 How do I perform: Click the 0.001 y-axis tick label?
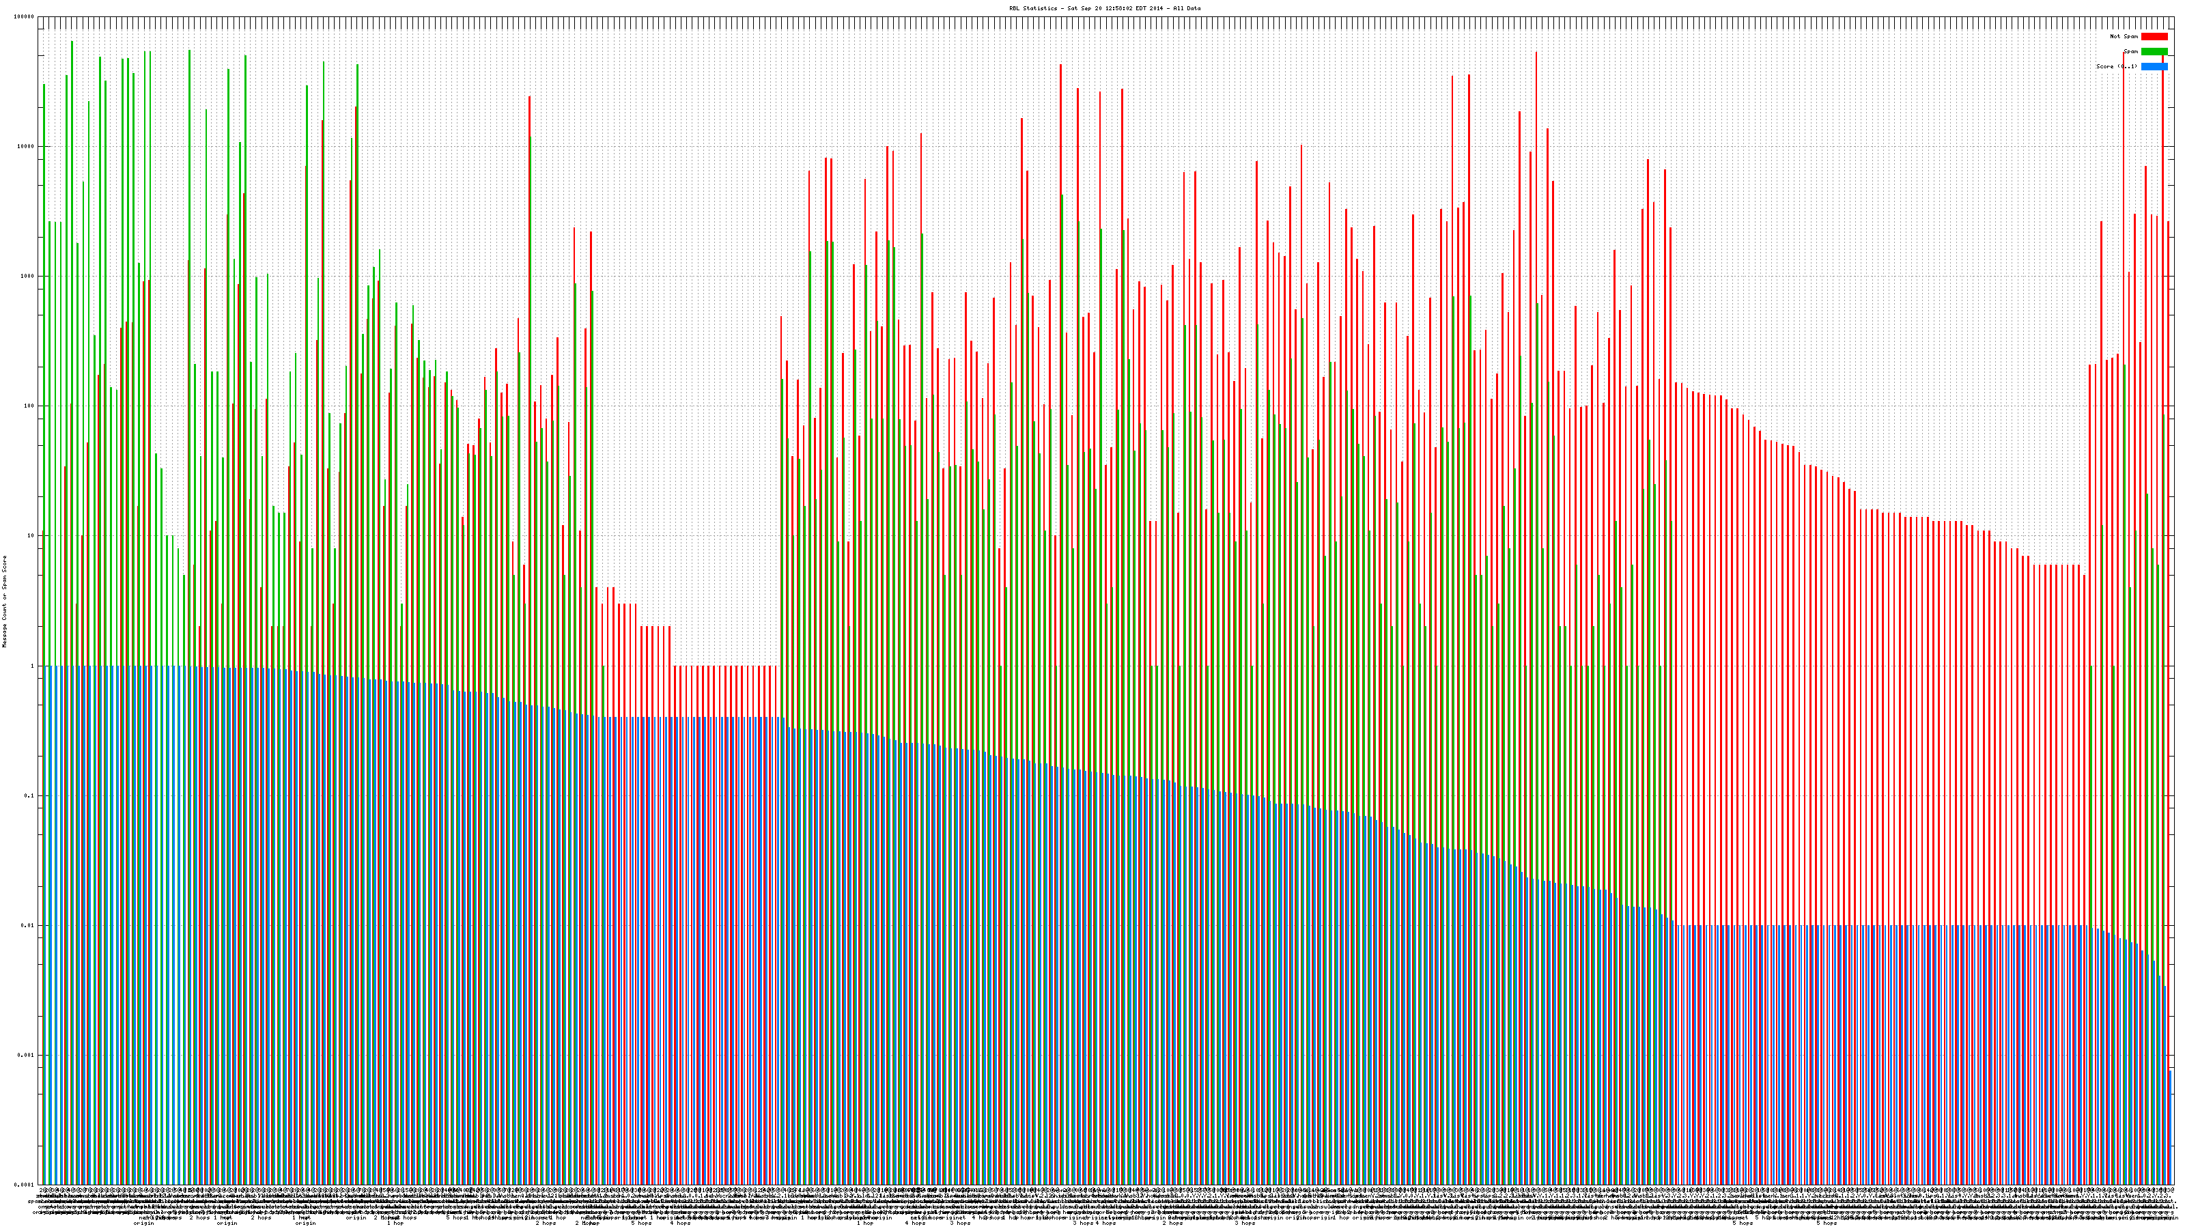coord(27,1055)
